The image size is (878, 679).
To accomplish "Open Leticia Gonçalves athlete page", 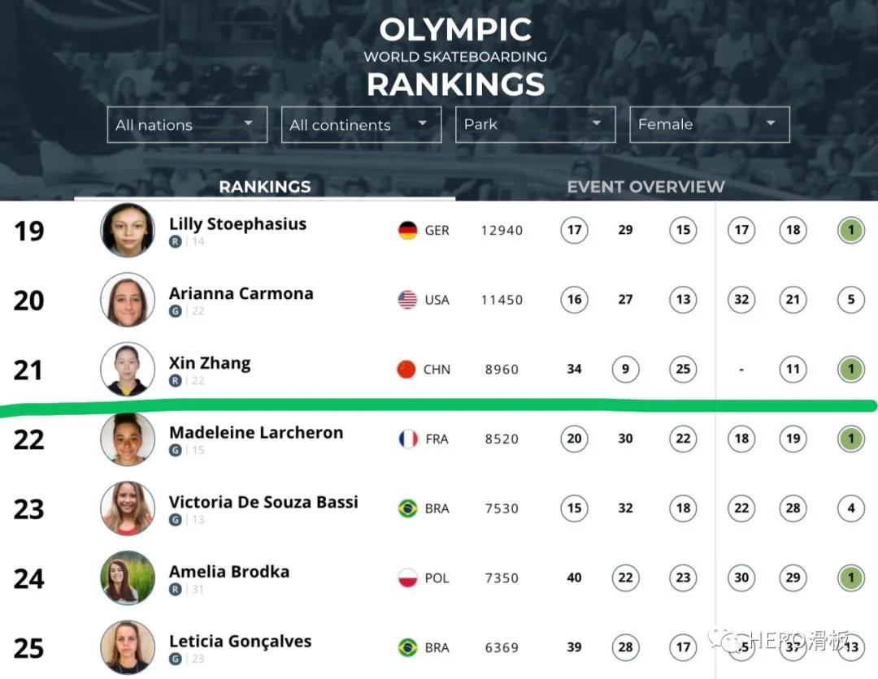I will coord(240,641).
